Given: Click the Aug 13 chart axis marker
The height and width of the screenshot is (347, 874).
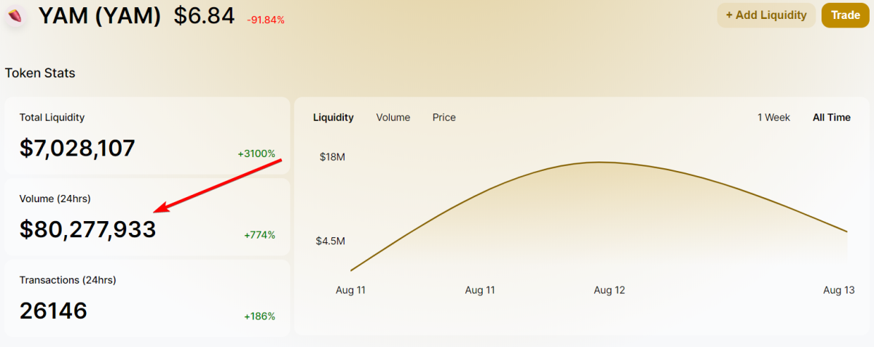Looking at the screenshot, I should coord(838,290).
